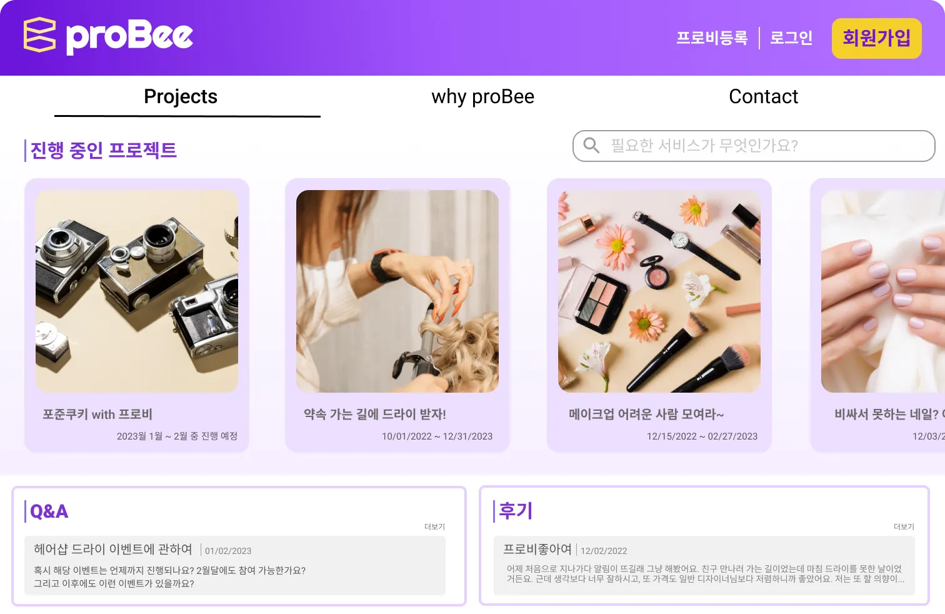The width and height of the screenshot is (945, 614).
Task: Open the 로그인 login link
Action: click(791, 38)
